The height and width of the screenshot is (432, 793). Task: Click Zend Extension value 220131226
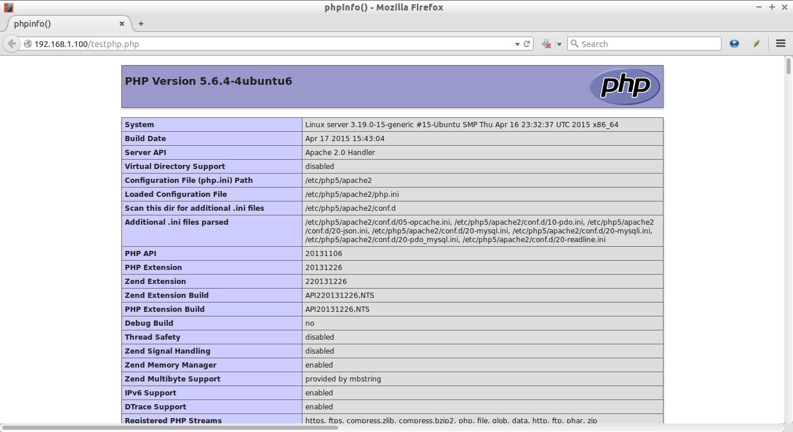click(326, 281)
